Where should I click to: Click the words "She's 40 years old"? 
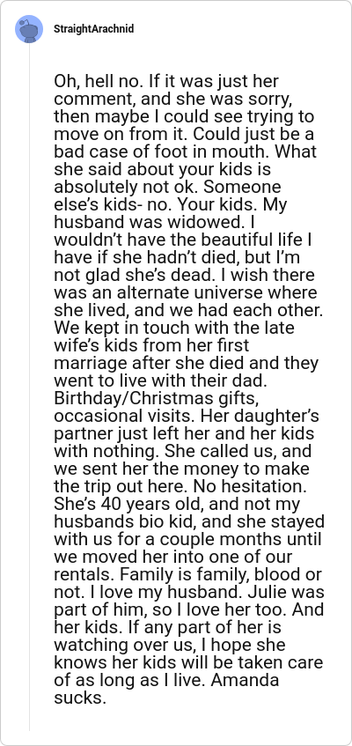pos(122,505)
